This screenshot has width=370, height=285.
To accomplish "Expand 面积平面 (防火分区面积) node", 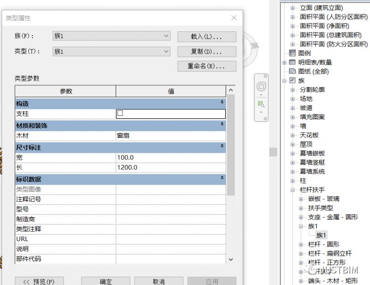I will coord(293,44).
